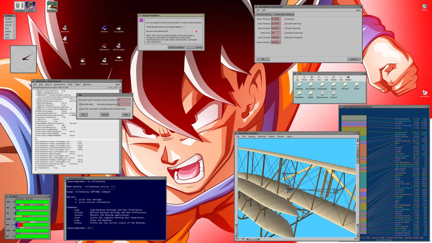The width and height of the screenshot is (432, 243).
Task: Click the Empty Dumpster button in the dialog
Action: click(x=176, y=47)
